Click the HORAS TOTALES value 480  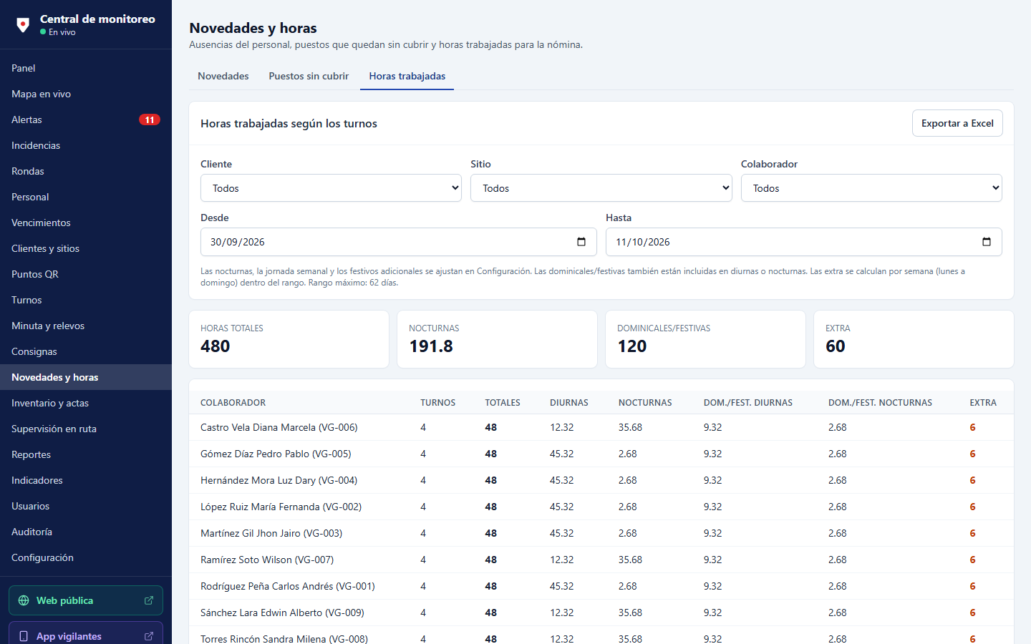216,346
